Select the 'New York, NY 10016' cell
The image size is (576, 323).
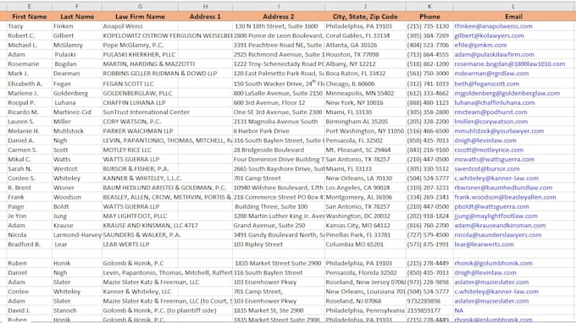tap(365, 102)
